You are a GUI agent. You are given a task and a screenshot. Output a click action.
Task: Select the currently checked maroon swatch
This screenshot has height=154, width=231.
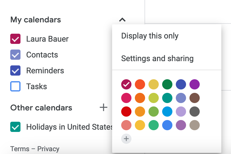pos(126,84)
